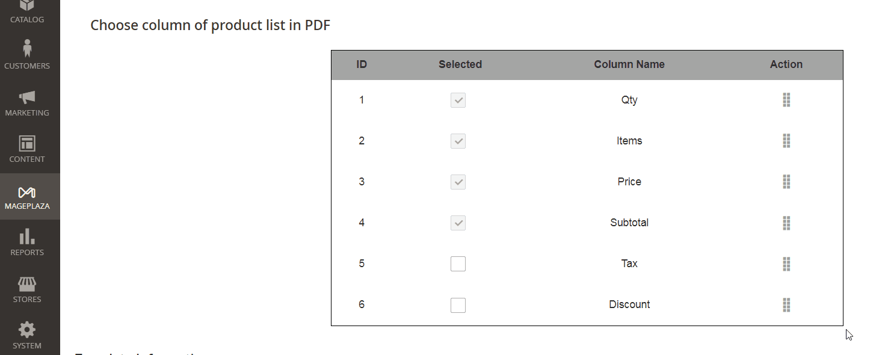Screen dimensions: 888x355
Task: Click the drag handle for Discount row
Action: click(x=786, y=304)
